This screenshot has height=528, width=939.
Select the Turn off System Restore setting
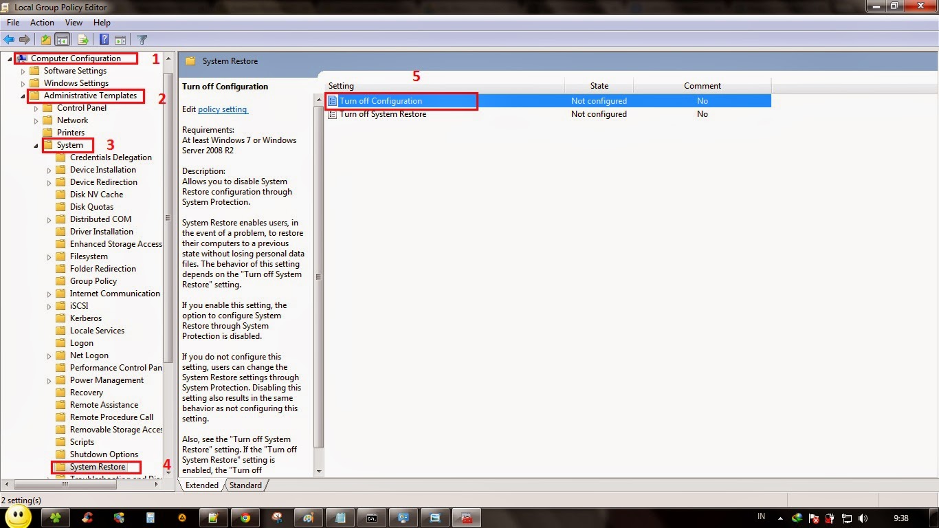click(385, 114)
